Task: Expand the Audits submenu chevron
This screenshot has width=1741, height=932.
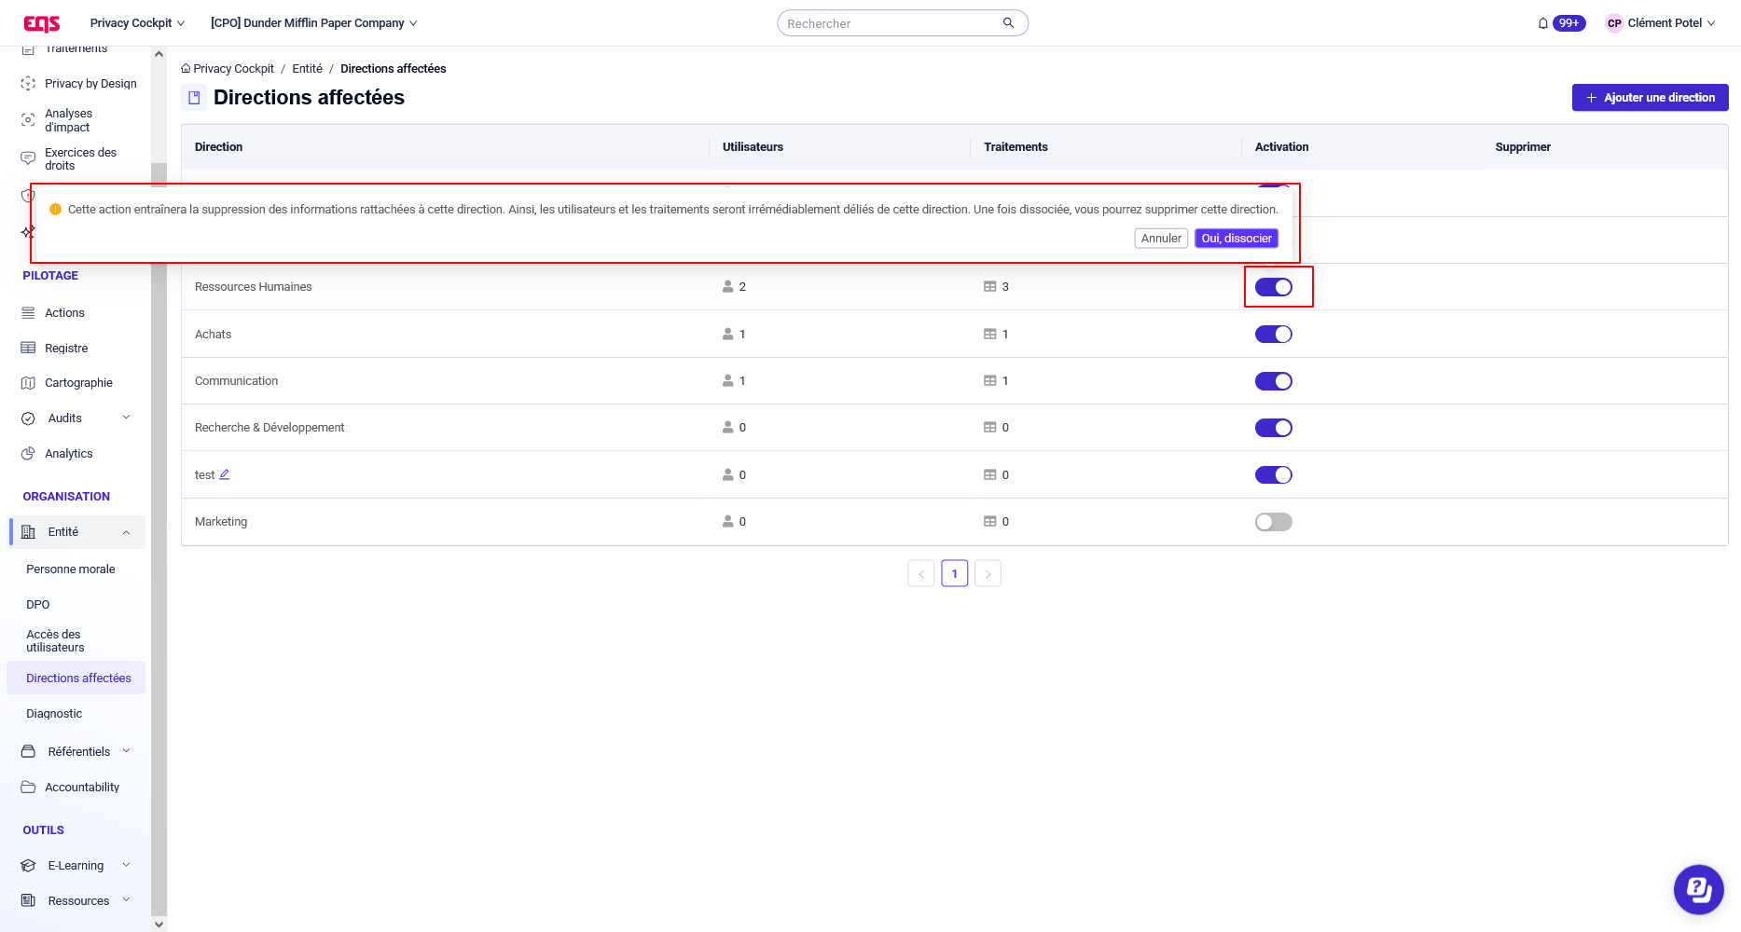Action: point(127,418)
